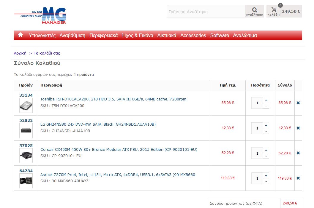Click the Το καλάθι σας breadcrumb
Image resolution: width=314 pixels, height=208 pixels.
coord(47,53)
